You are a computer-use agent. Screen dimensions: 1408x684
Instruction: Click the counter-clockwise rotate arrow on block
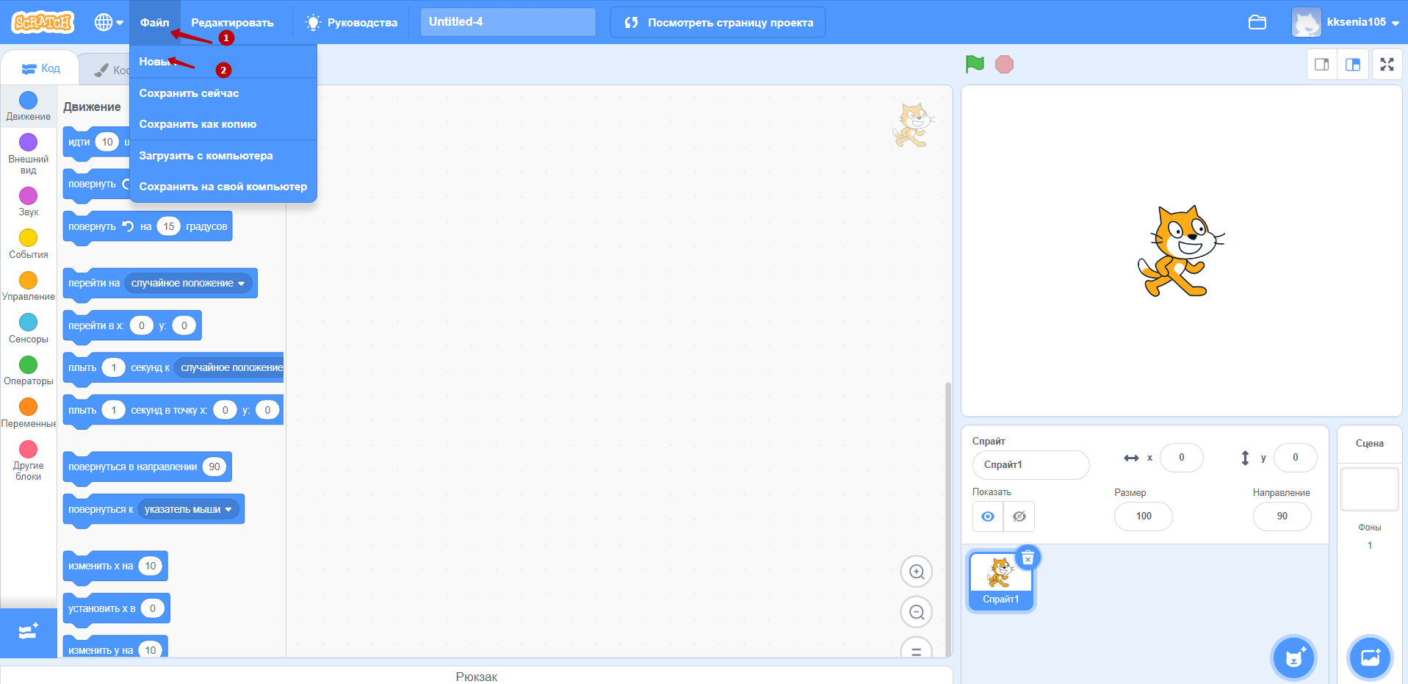(x=128, y=226)
